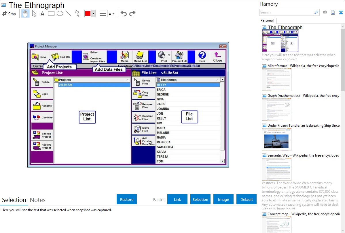Select the arrow pointer tool
This screenshot has height=233, width=345.
[34, 14]
